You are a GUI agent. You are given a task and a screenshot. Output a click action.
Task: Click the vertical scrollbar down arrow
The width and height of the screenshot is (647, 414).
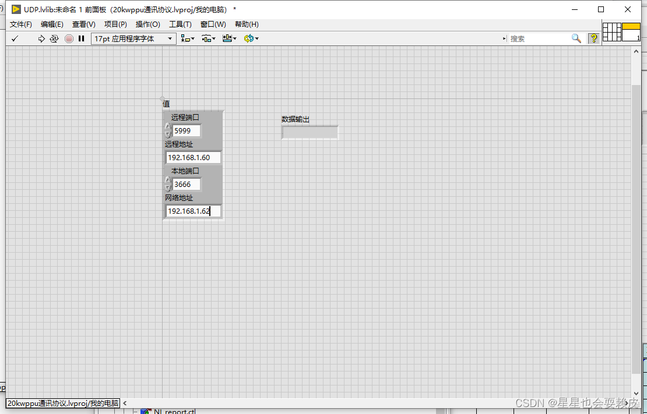[637, 394]
